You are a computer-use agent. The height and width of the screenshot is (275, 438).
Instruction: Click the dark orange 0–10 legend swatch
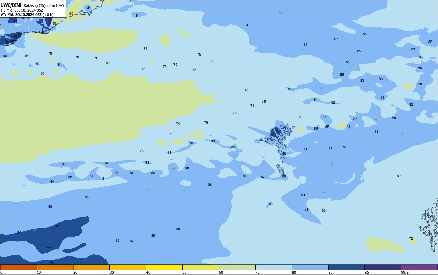click(18, 267)
